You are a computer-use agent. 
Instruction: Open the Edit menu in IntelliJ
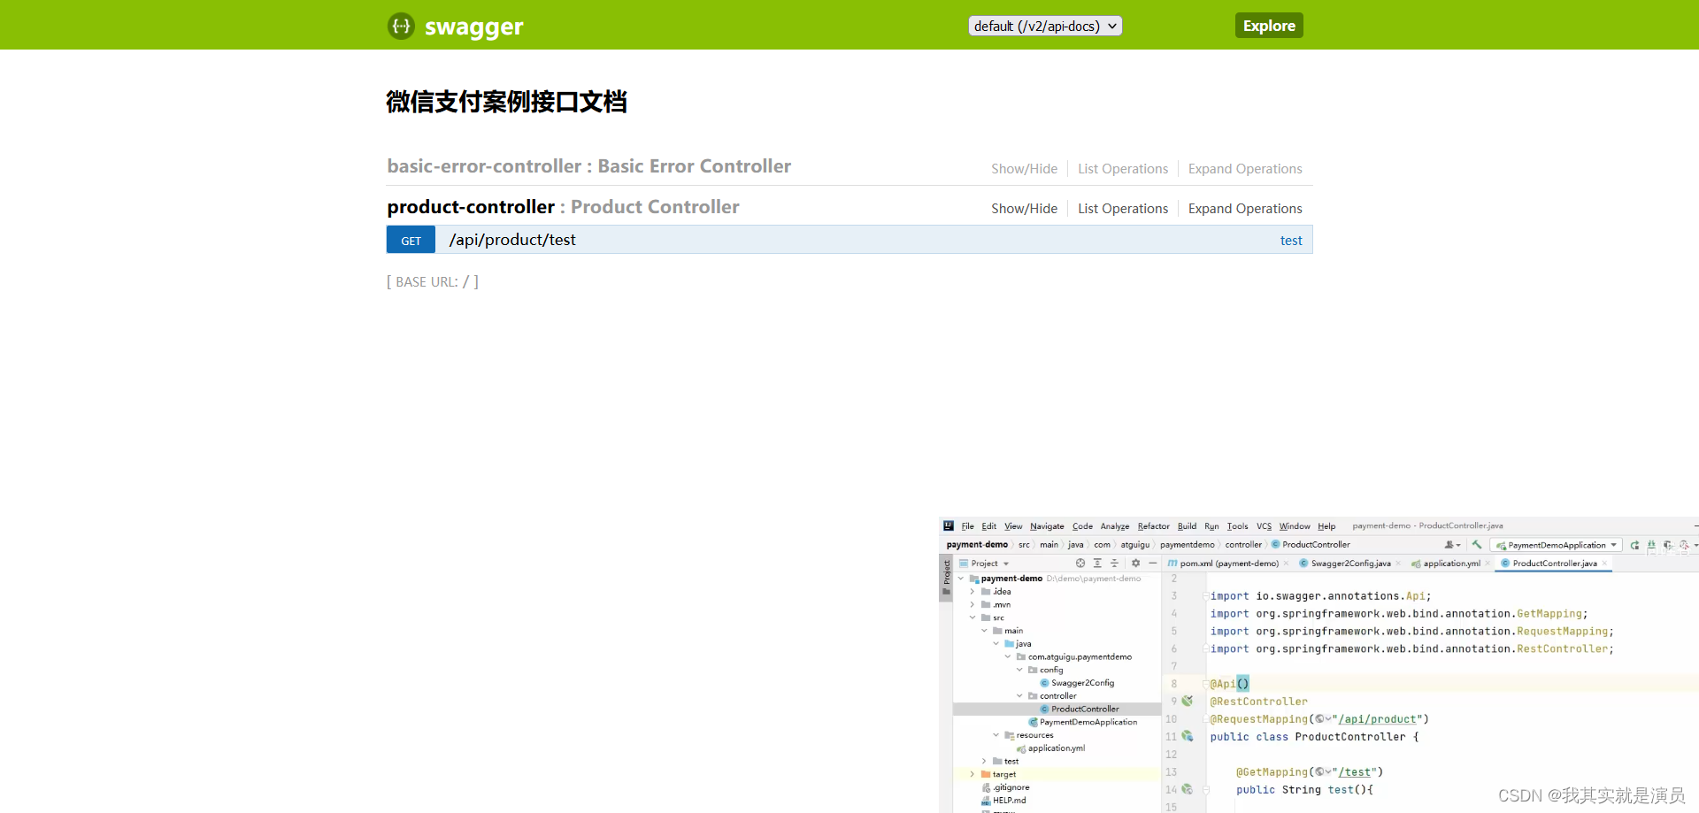pos(988,526)
